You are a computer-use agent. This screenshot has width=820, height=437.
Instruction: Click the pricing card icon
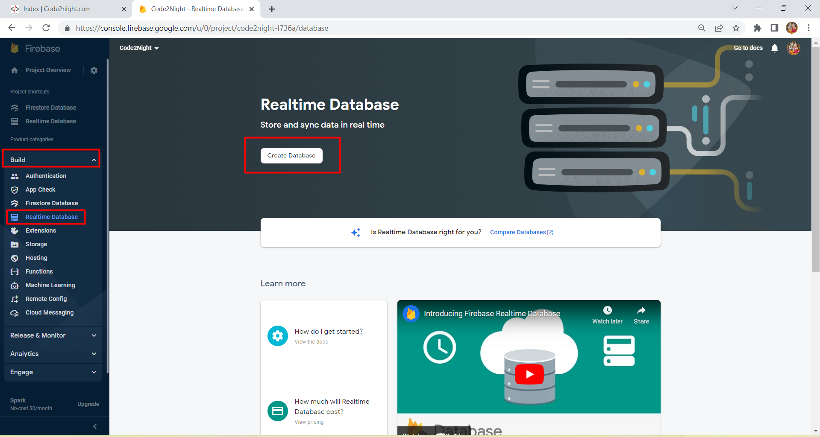278,411
